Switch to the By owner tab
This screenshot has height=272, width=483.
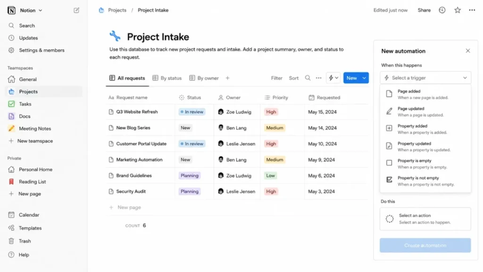click(x=204, y=78)
